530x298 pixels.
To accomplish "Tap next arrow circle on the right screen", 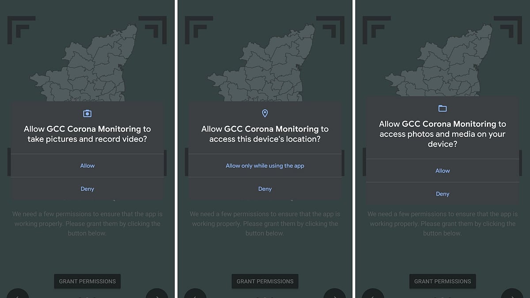I will coord(512,294).
